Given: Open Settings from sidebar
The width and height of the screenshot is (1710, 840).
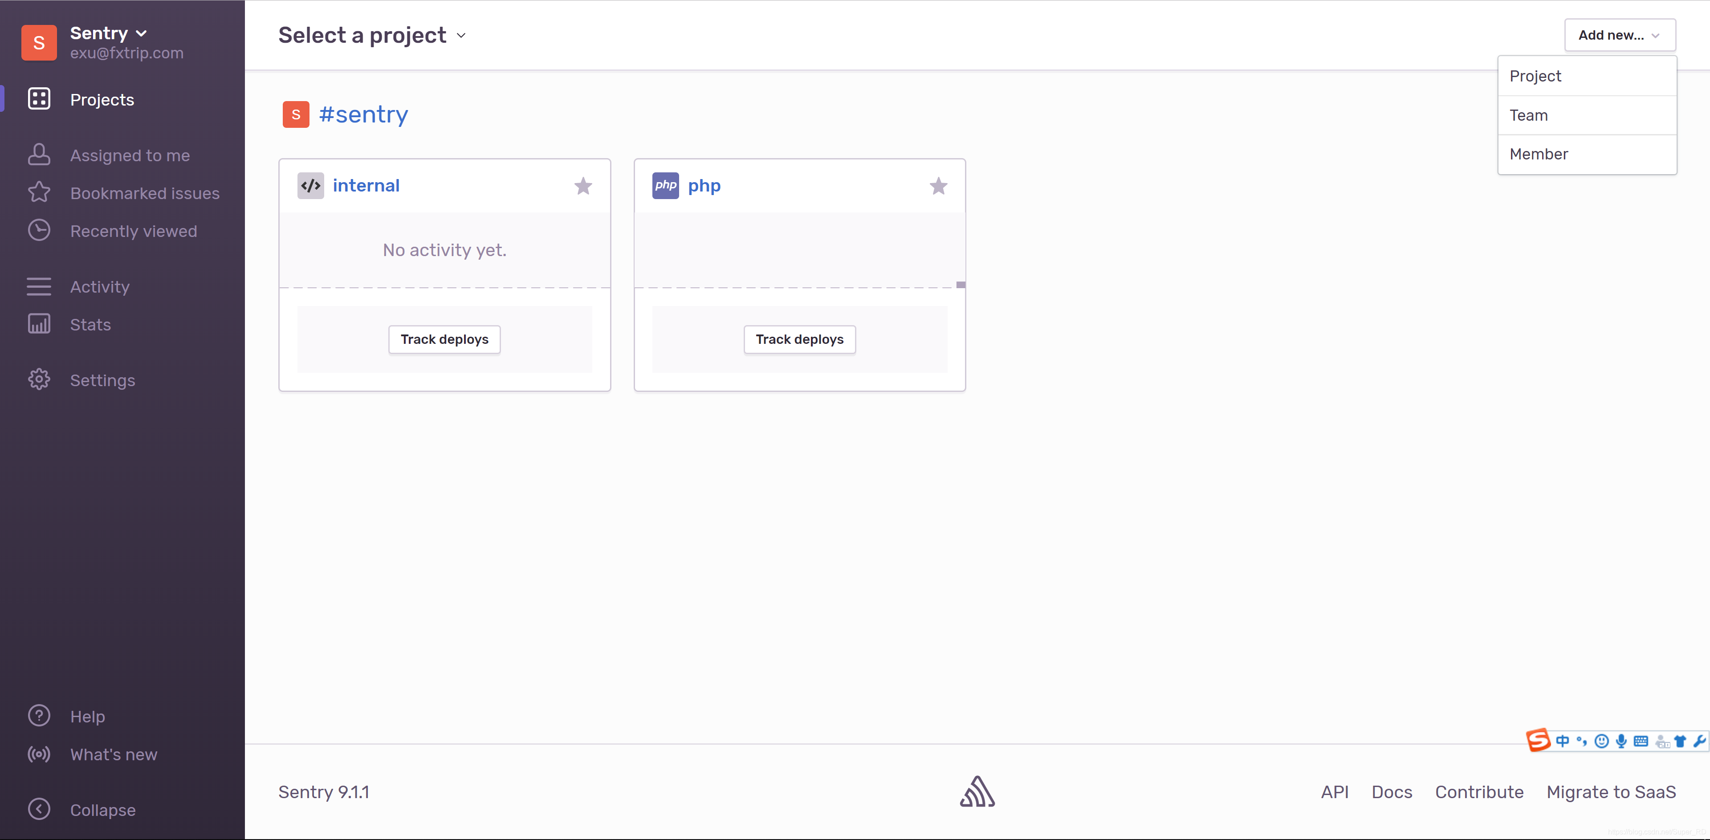Looking at the screenshot, I should (102, 380).
